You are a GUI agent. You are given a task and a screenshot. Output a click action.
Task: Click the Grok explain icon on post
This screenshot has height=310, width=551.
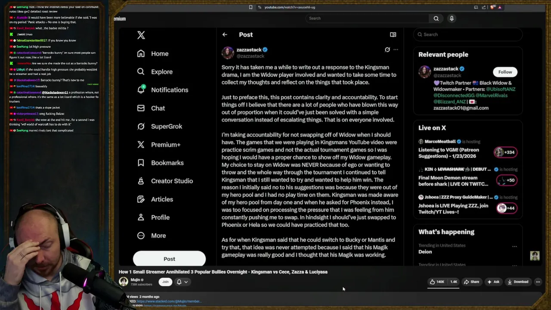tap(387, 50)
